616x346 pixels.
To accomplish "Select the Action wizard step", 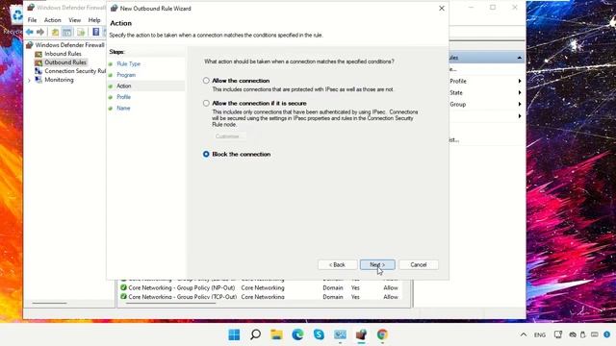I will pos(124,86).
